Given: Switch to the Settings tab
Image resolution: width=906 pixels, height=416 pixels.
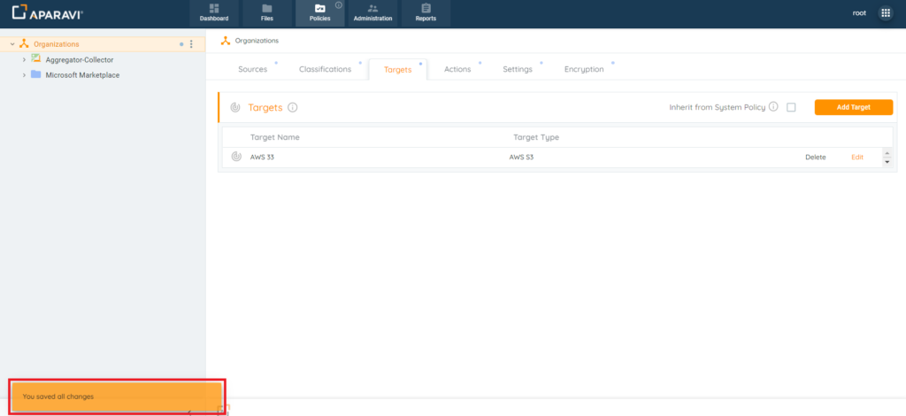Looking at the screenshot, I should pos(517,69).
